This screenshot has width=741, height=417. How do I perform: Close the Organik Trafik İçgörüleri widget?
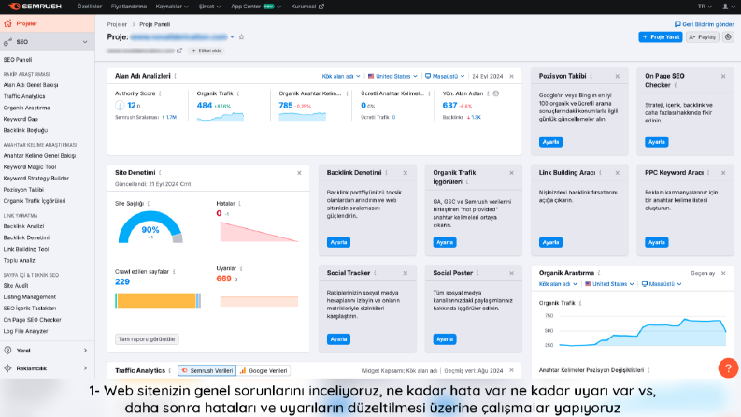pos(511,173)
